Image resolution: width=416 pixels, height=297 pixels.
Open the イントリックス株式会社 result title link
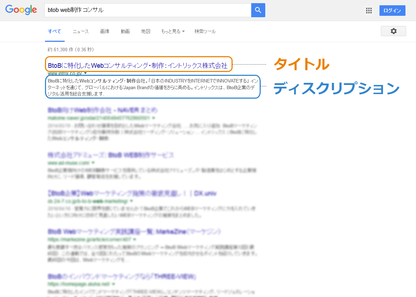(x=138, y=65)
